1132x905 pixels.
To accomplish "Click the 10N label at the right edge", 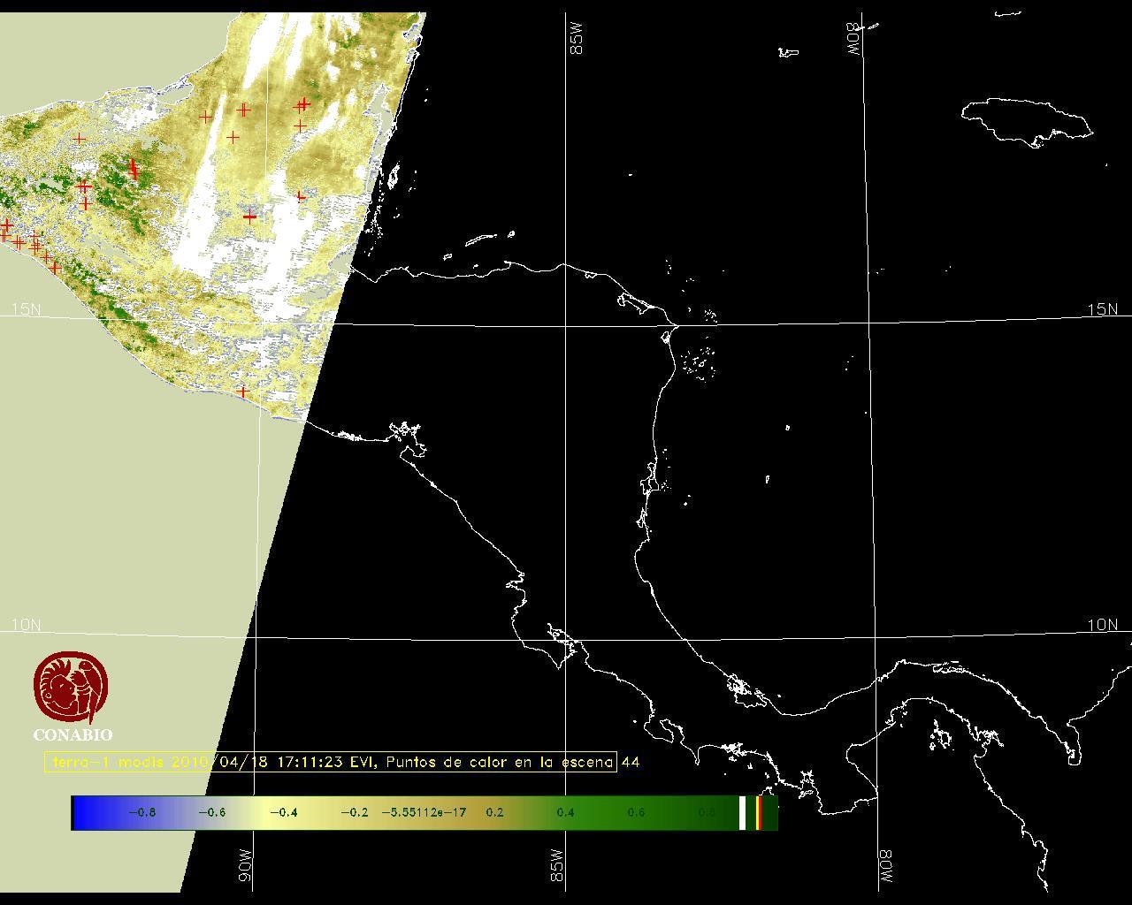I will pos(1102,625).
